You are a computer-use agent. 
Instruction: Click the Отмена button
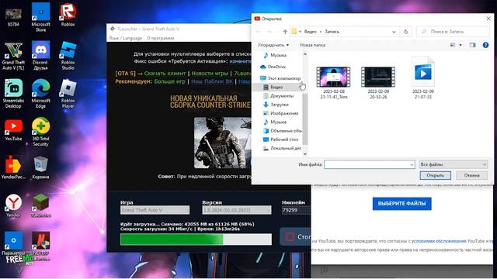[471, 175]
